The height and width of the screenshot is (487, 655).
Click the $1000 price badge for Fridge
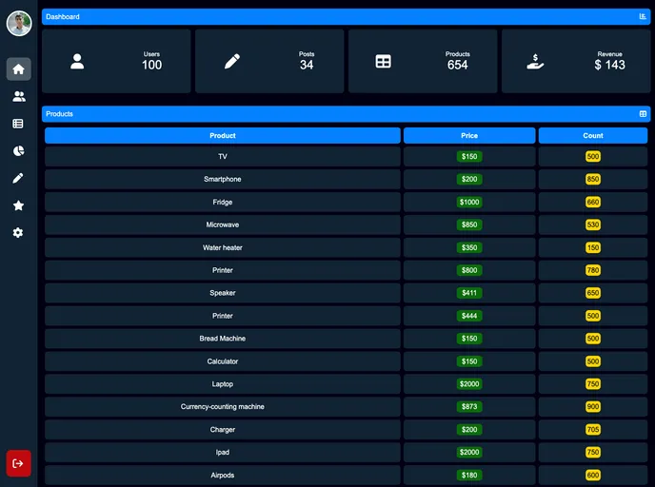(469, 202)
